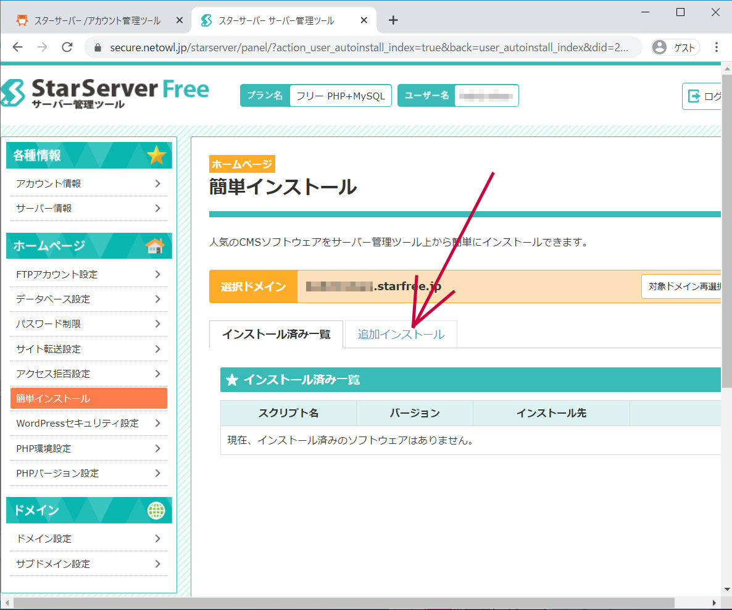Viewport: 732px width, 610px height.
Task: Open サイト転送設定 menu item
Action: click(x=89, y=349)
